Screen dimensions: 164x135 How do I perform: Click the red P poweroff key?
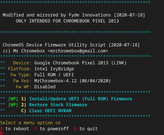[x=36, y=129]
